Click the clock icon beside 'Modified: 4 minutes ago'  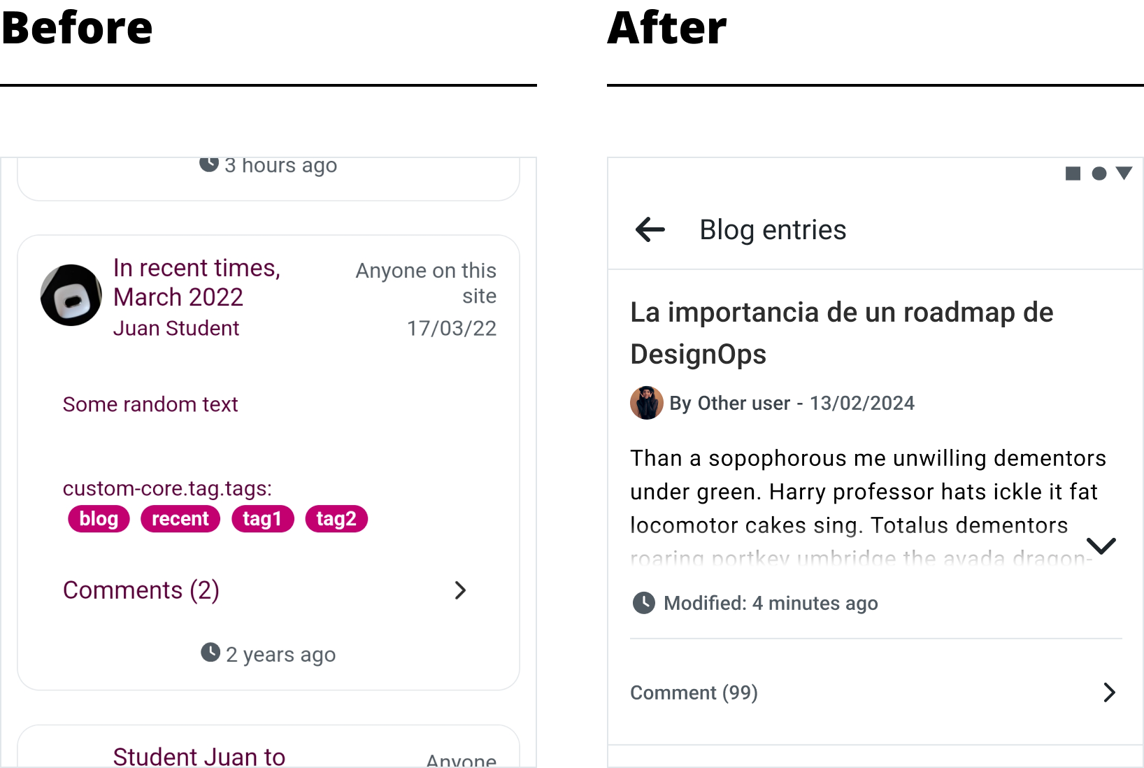[x=643, y=603]
